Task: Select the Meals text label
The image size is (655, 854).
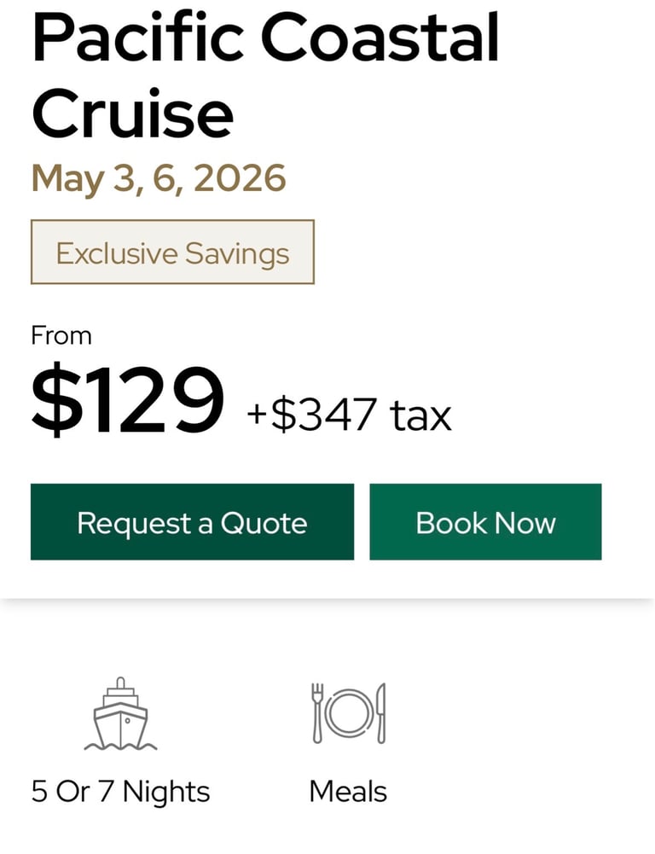Action: coord(348,792)
